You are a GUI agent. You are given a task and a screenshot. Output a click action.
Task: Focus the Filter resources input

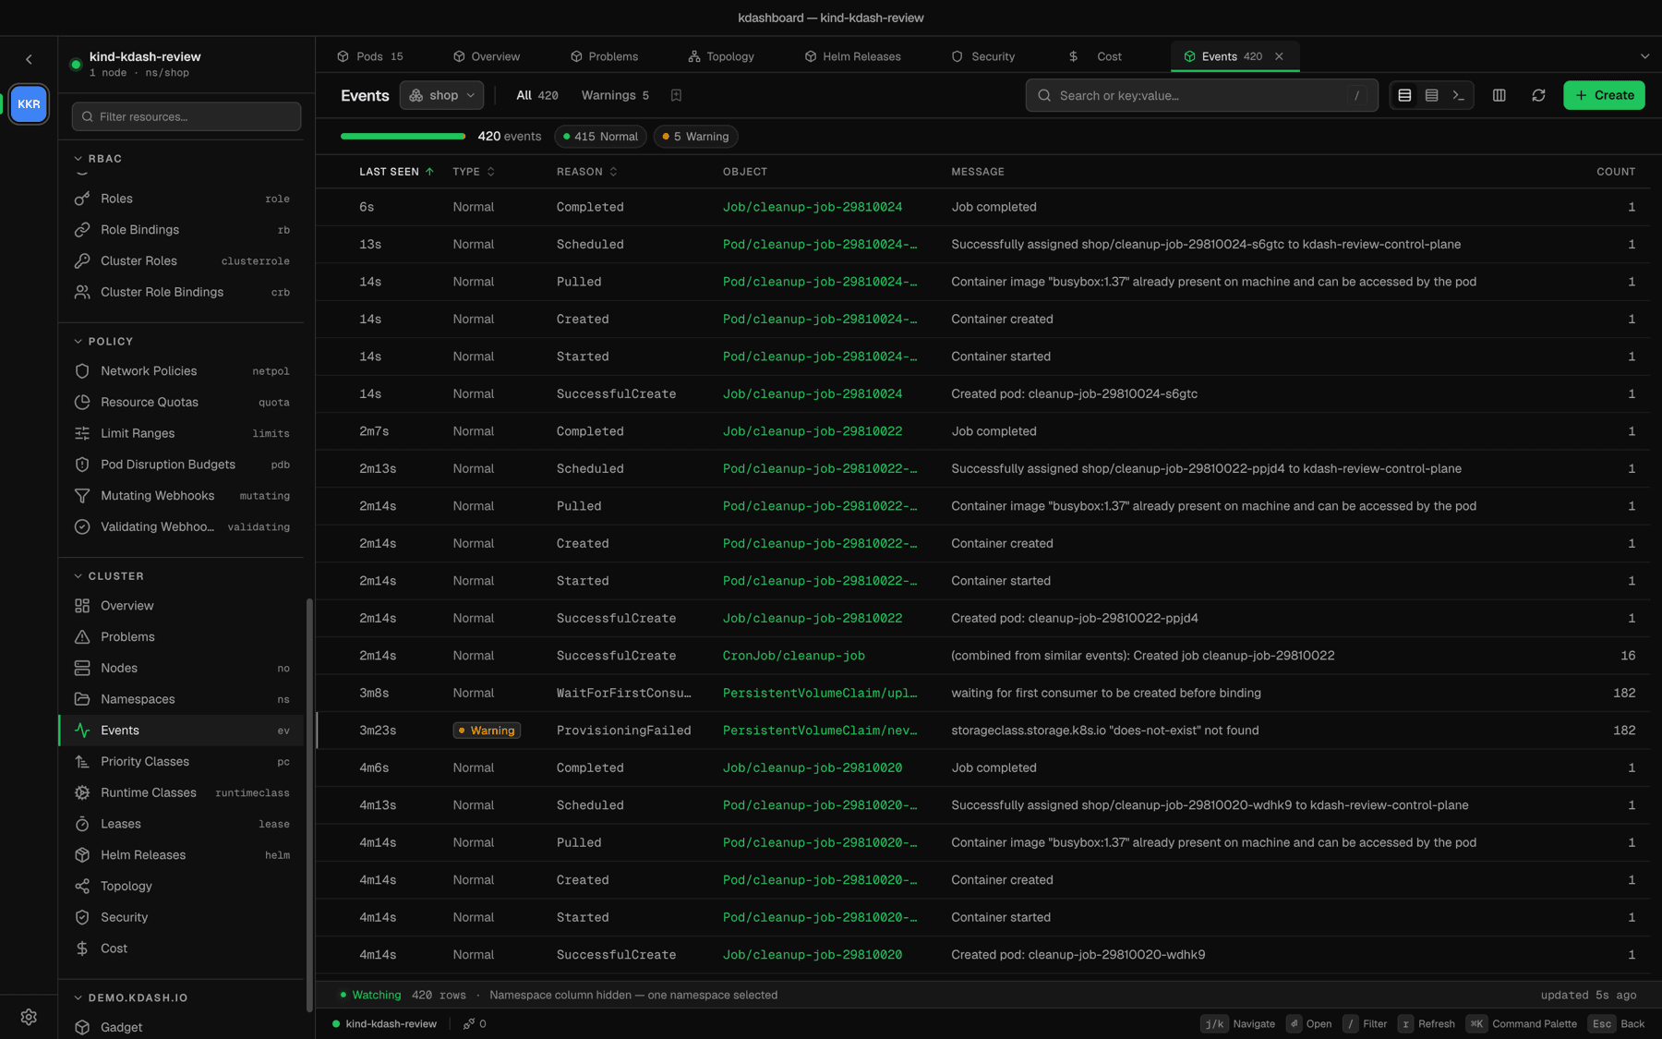click(x=187, y=116)
